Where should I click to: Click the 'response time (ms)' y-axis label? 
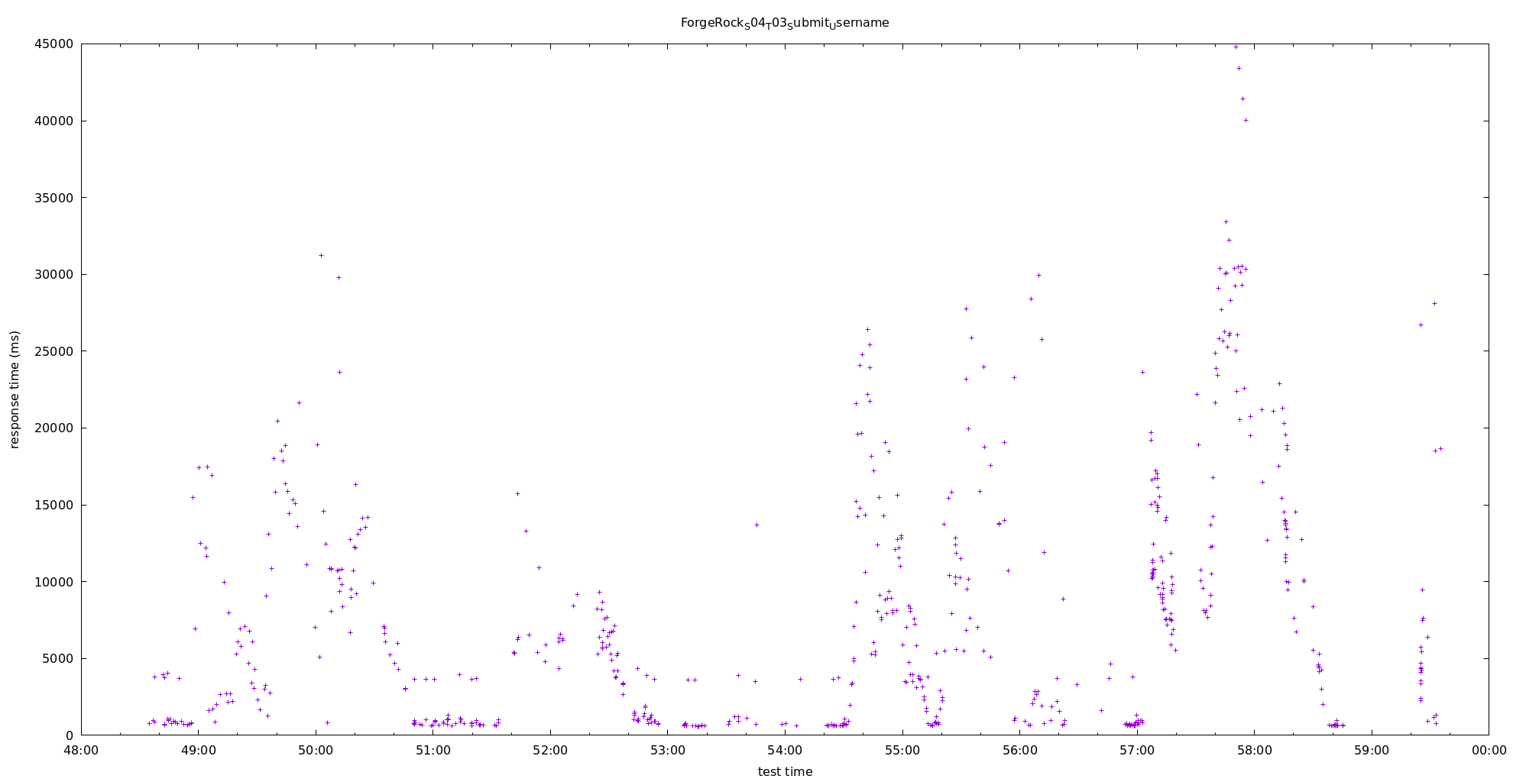tap(15, 389)
